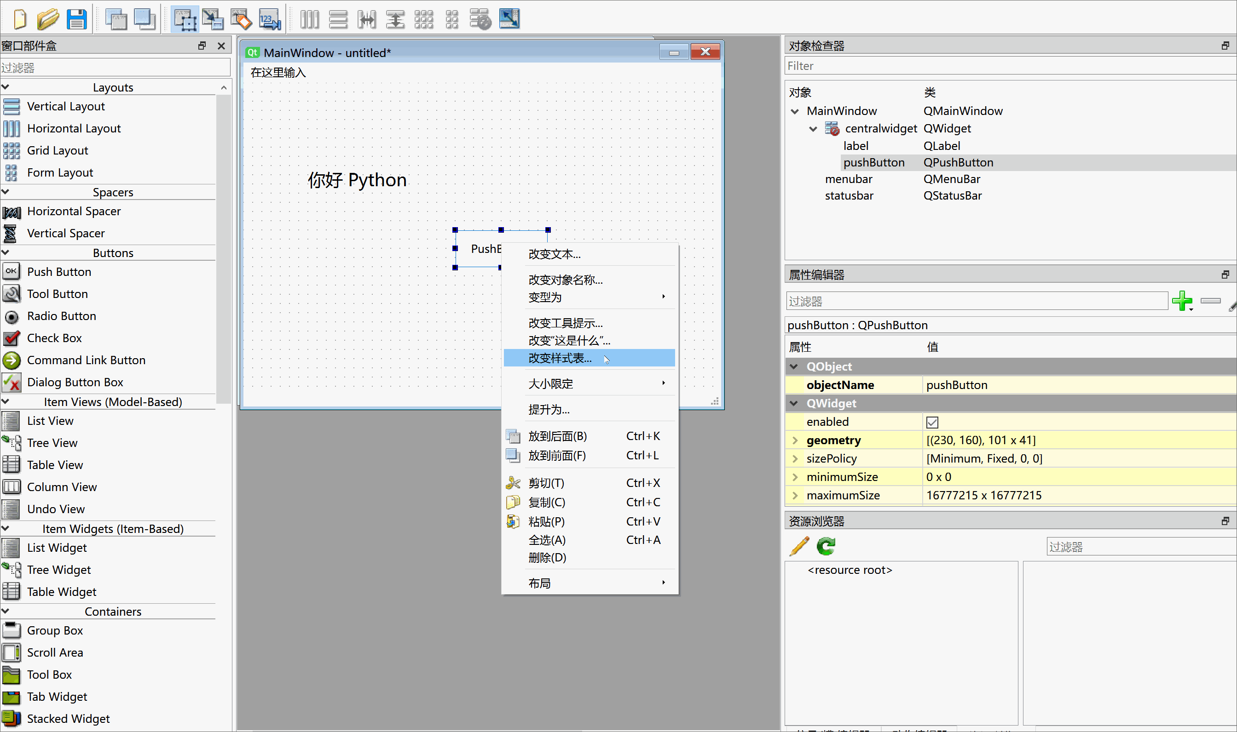Expand the QWidget properties section
Viewport: 1237px width, 732px height.
pos(794,403)
